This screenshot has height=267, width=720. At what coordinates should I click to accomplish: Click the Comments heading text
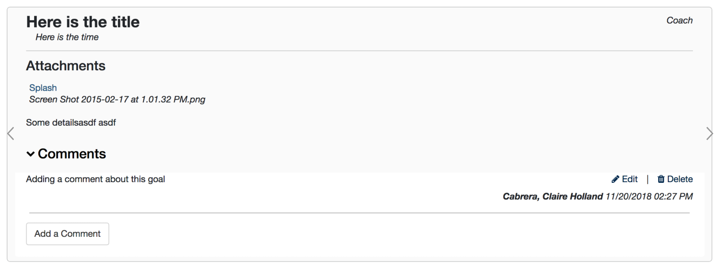point(72,154)
